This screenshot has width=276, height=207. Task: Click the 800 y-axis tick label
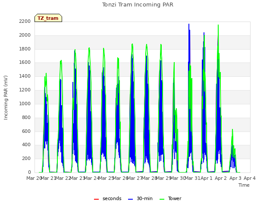(x=26, y=117)
